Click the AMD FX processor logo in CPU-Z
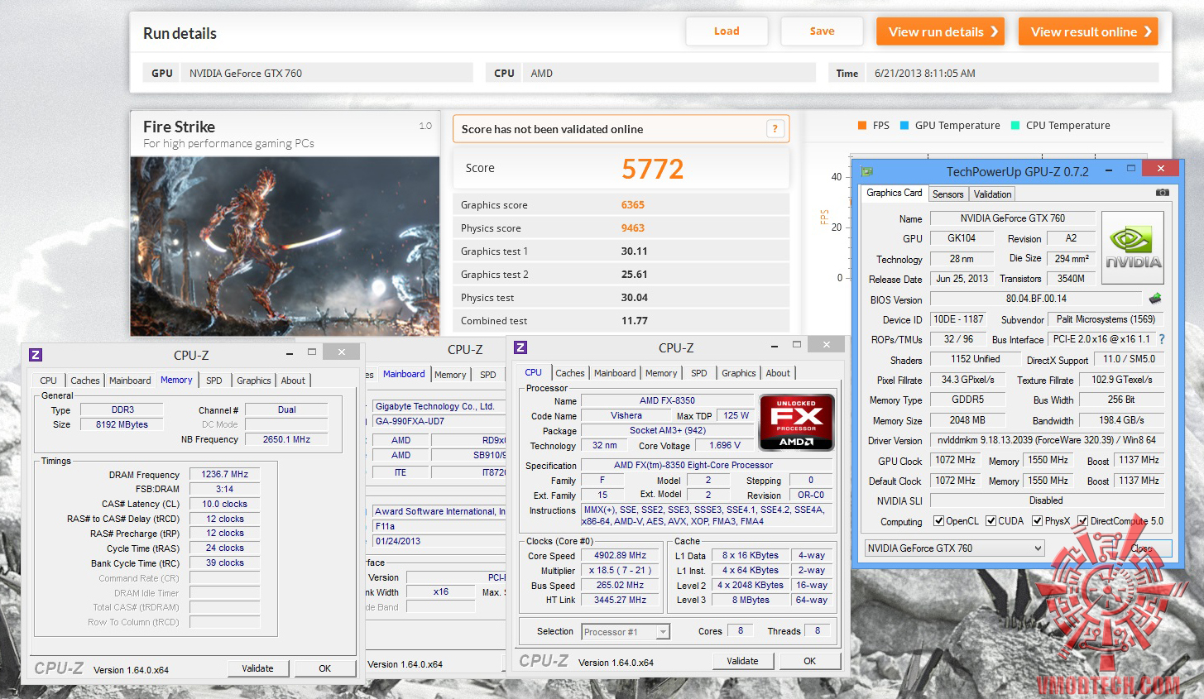1204x699 pixels. [796, 423]
